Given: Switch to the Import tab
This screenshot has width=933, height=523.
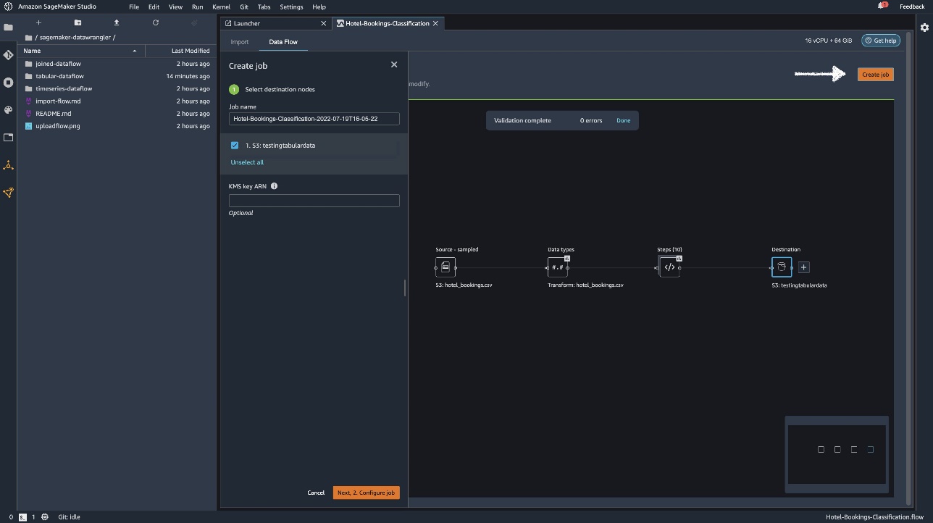Looking at the screenshot, I should (240, 42).
